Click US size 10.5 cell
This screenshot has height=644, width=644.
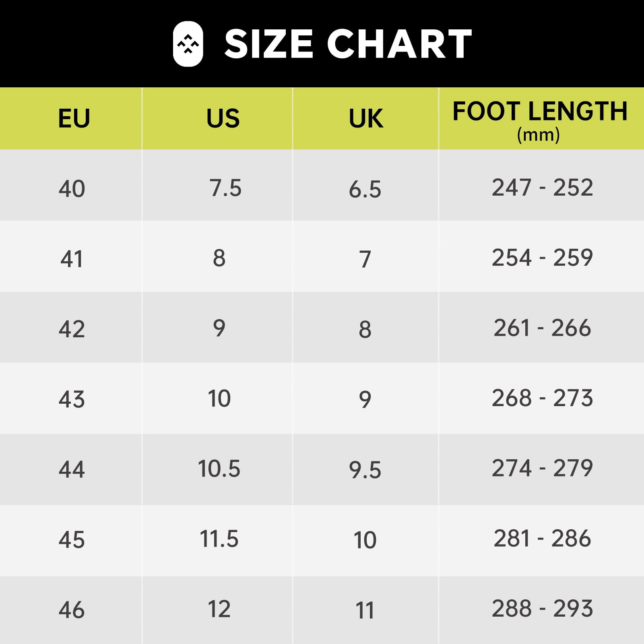tap(219, 469)
